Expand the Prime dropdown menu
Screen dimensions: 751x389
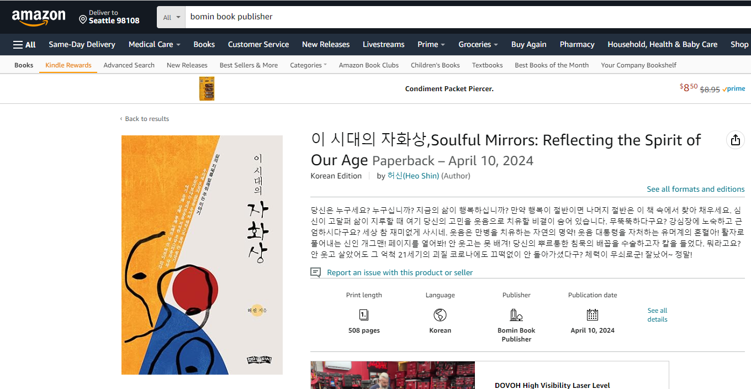431,45
